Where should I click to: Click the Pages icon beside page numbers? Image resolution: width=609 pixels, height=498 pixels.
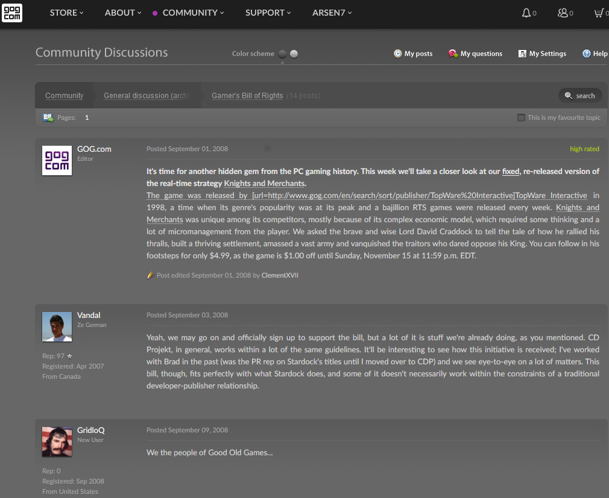click(48, 117)
